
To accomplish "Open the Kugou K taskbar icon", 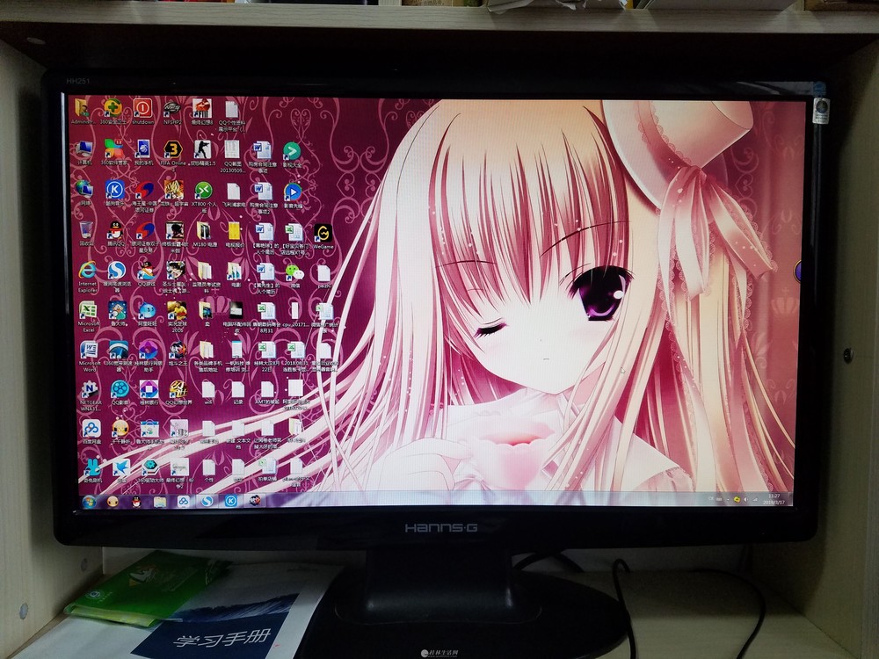I will click(x=230, y=502).
